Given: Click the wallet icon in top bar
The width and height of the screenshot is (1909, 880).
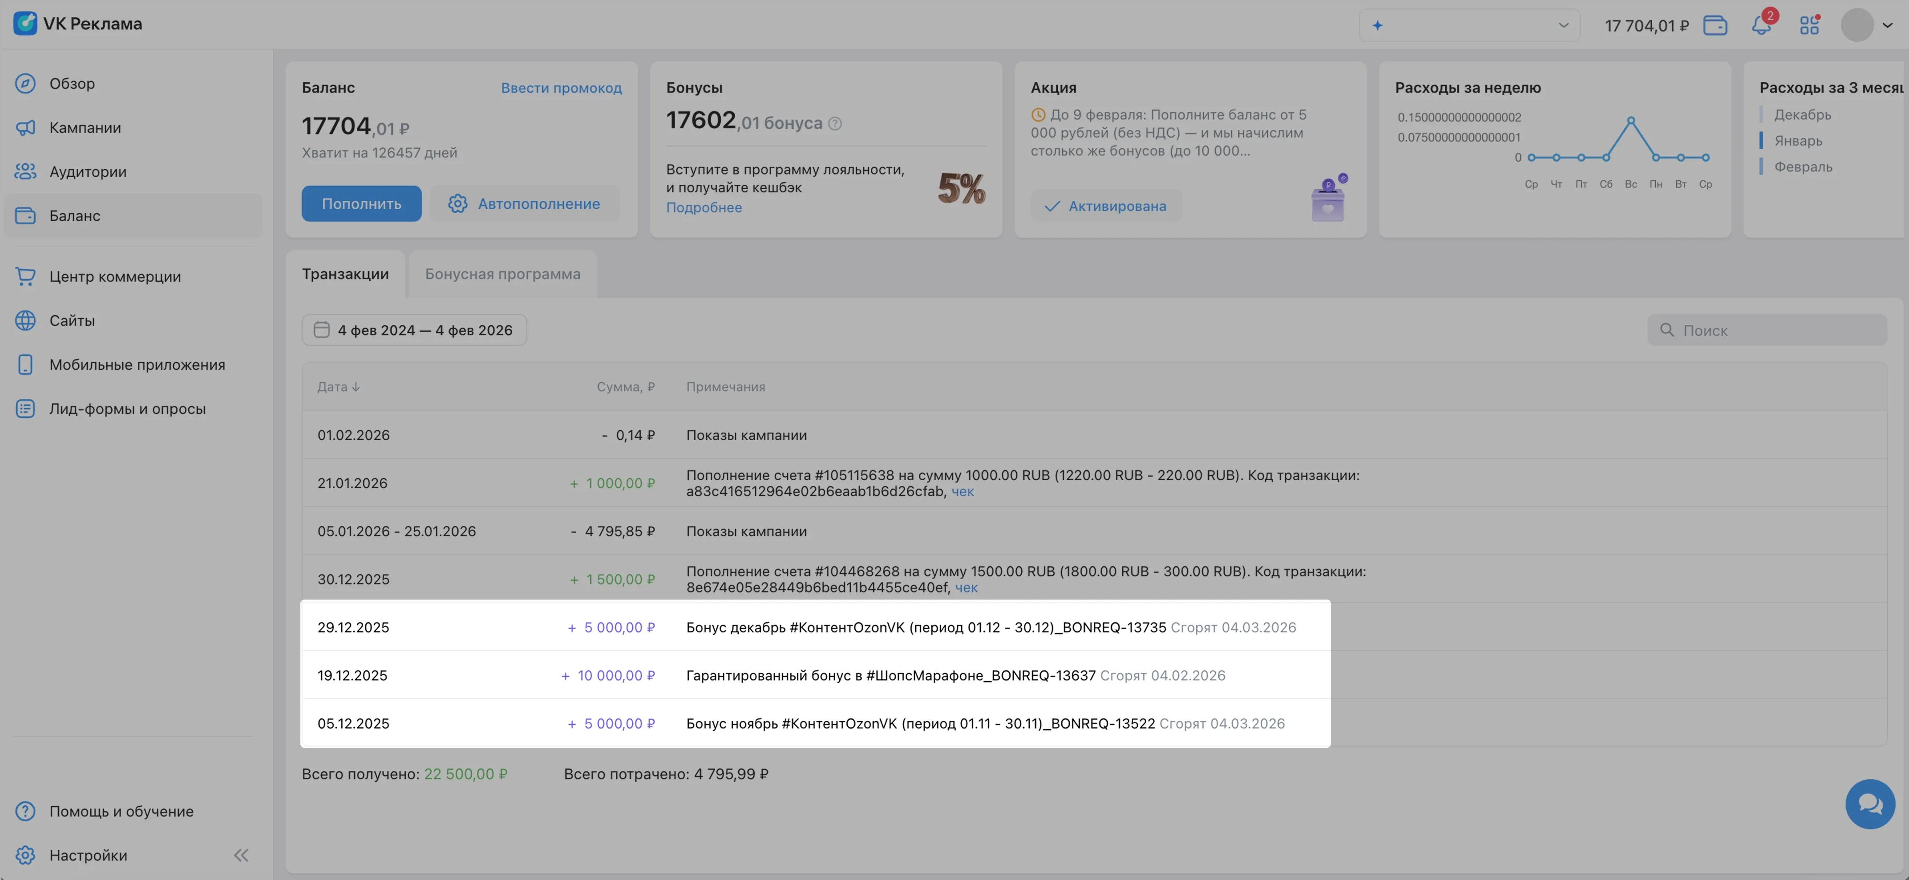Looking at the screenshot, I should tap(1715, 25).
